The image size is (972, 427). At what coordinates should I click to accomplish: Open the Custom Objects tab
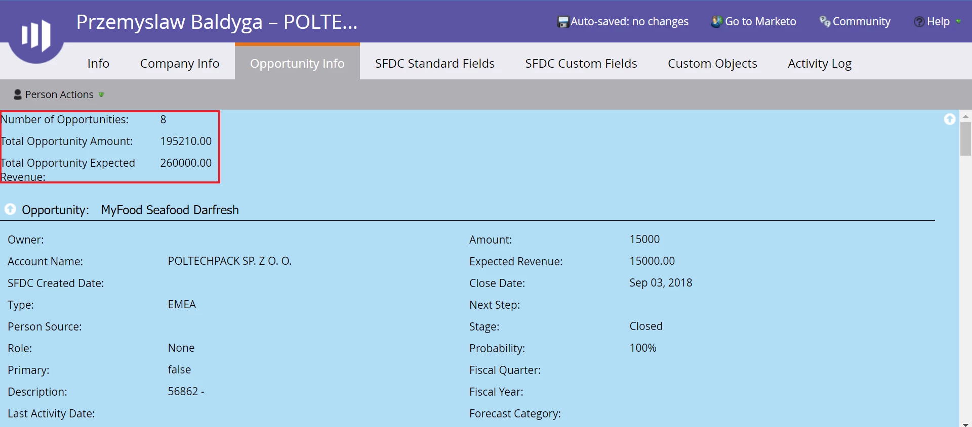pos(712,63)
